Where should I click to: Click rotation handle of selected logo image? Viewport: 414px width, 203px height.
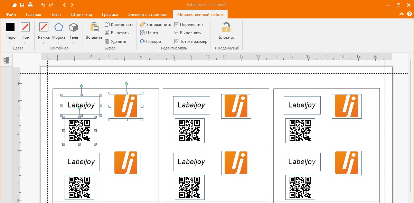coord(126,84)
